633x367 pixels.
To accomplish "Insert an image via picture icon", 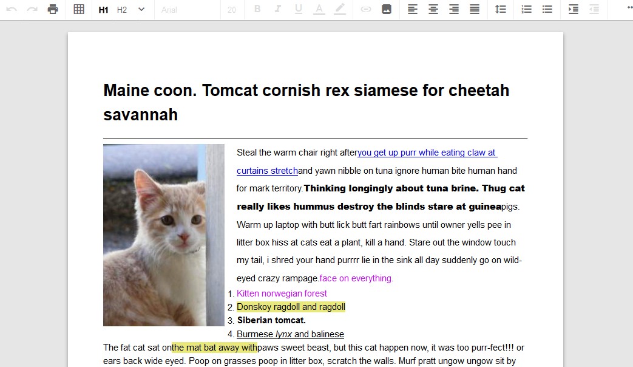I will pos(386,10).
